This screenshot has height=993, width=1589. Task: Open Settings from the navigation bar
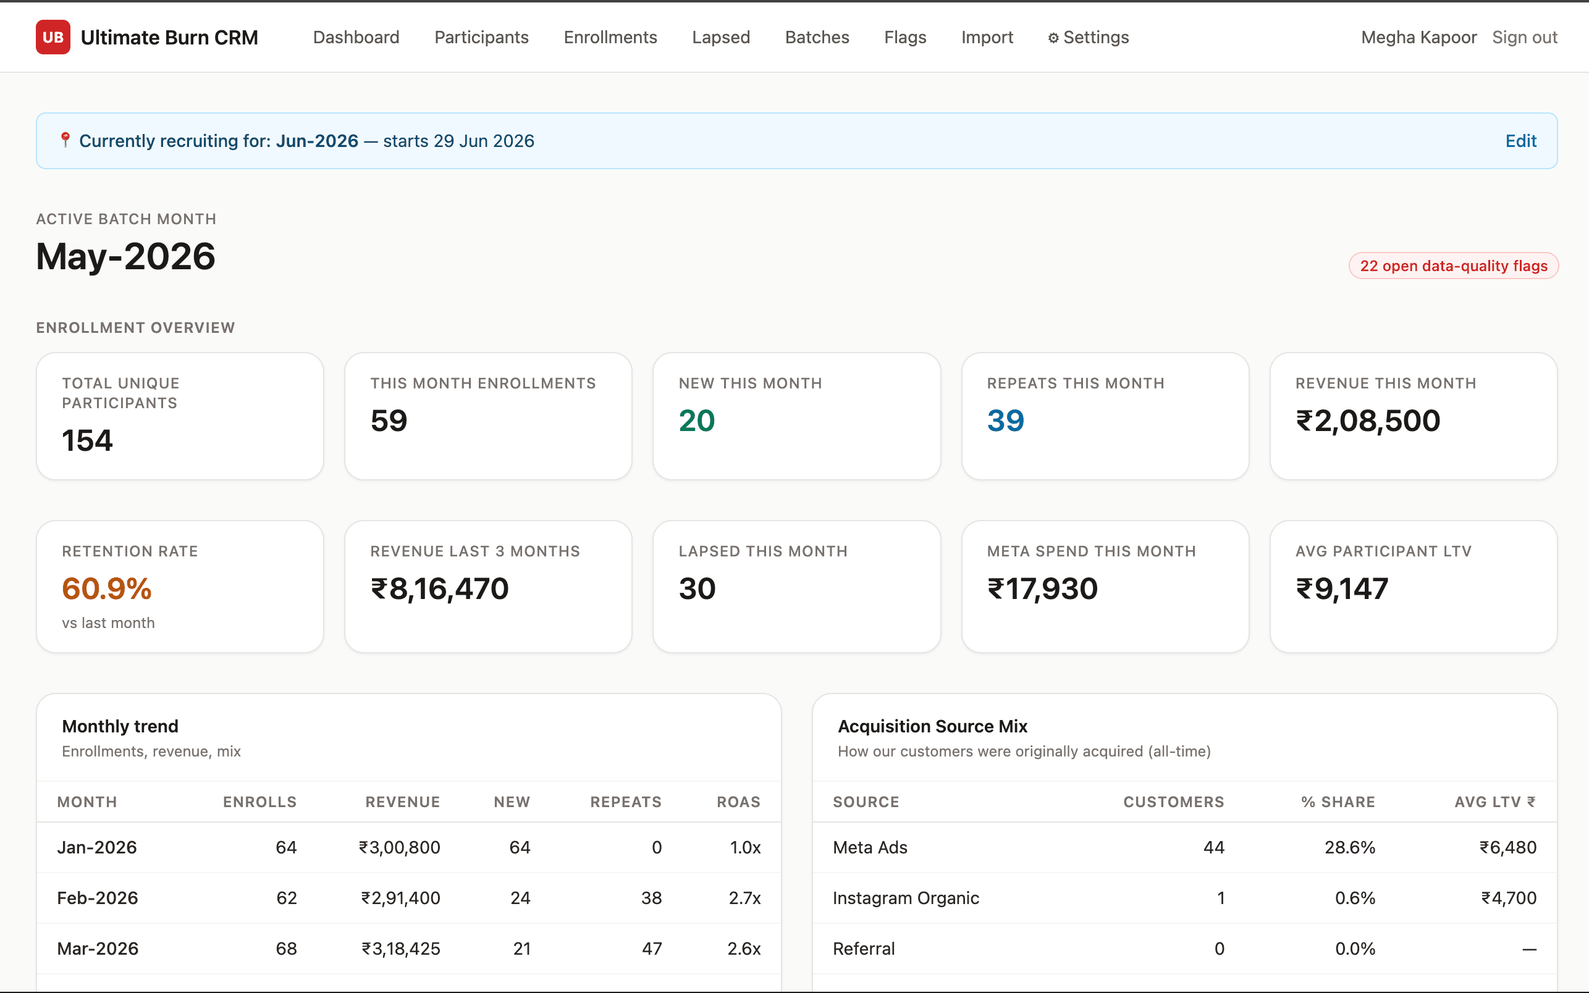(x=1089, y=38)
